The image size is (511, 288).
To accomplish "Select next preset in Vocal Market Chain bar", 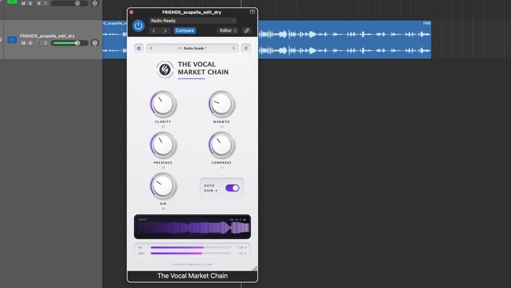I will [x=233, y=48].
